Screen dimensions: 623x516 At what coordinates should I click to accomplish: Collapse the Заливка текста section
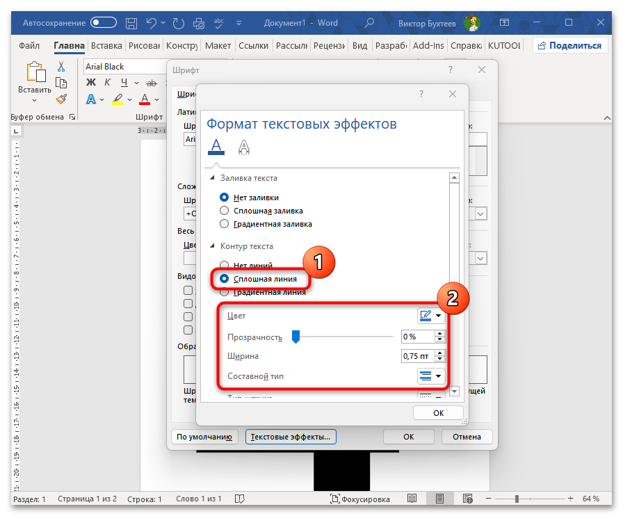(x=212, y=178)
